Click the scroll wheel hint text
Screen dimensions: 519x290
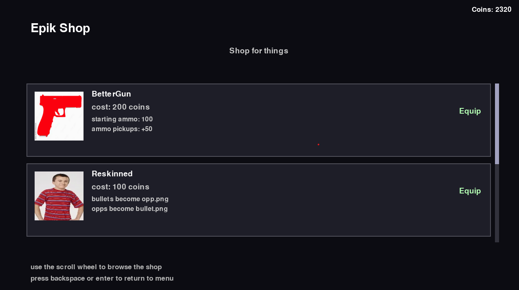pyautogui.click(x=96, y=267)
